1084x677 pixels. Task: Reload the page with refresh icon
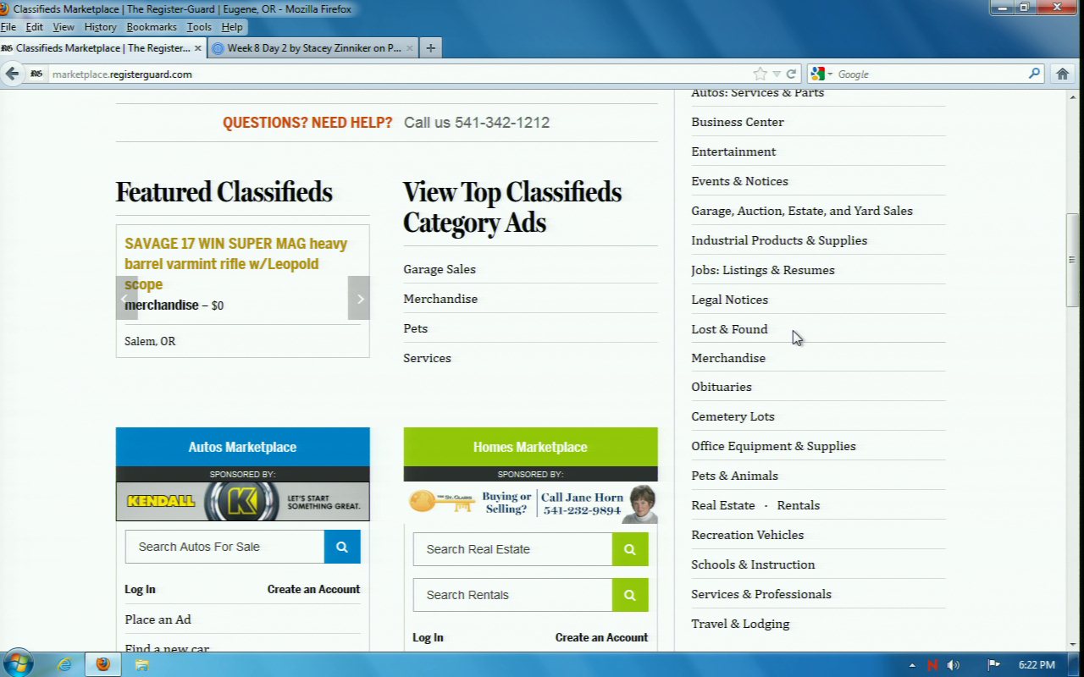click(791, 74)
